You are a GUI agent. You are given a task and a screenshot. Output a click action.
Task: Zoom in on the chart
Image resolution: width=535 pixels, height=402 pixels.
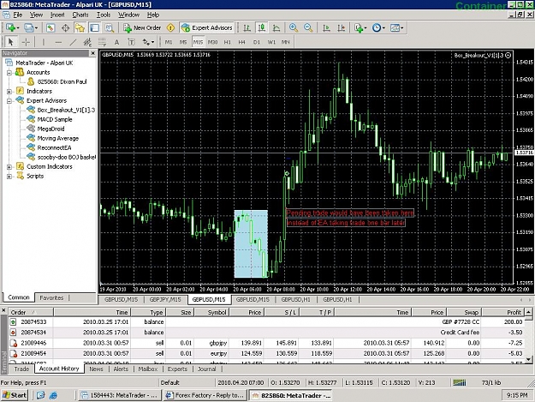[293, 28]
